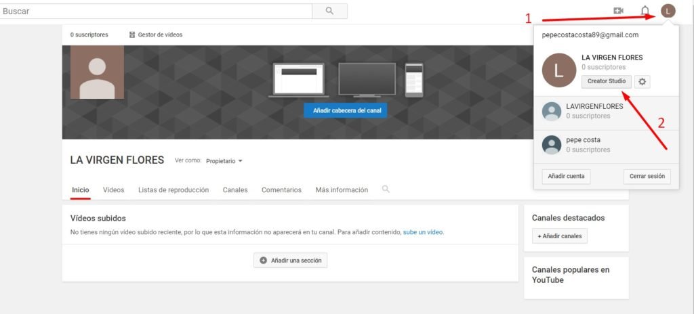Click the large LA VIRGEN FLORES avatar circle
The width and height of the screenshot is (694, 314).
559,70
